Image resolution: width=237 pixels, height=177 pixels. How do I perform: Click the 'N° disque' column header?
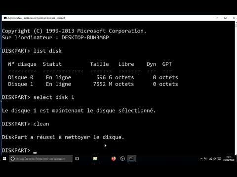coord(22,64)
